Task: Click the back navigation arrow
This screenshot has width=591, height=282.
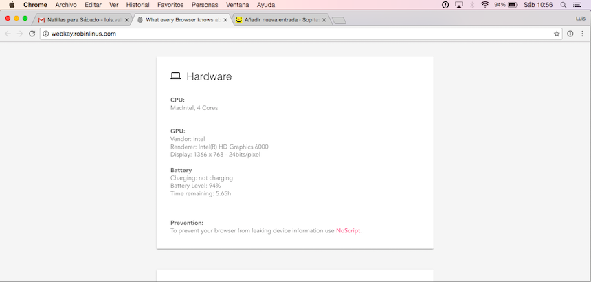Action: click(x=8, y=34)
